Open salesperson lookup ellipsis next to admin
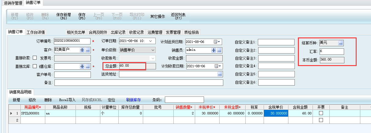371x133 pixels. pyautogui.click(x=219, y=50)
